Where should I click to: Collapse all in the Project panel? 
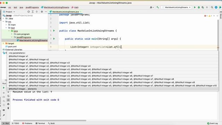tap(37, 12)
